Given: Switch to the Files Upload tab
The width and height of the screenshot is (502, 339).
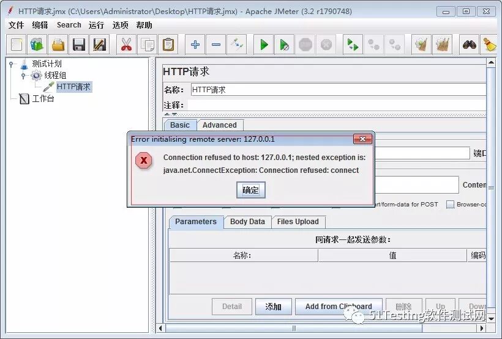Looking at the screenshot, I should tap(298, 222).
